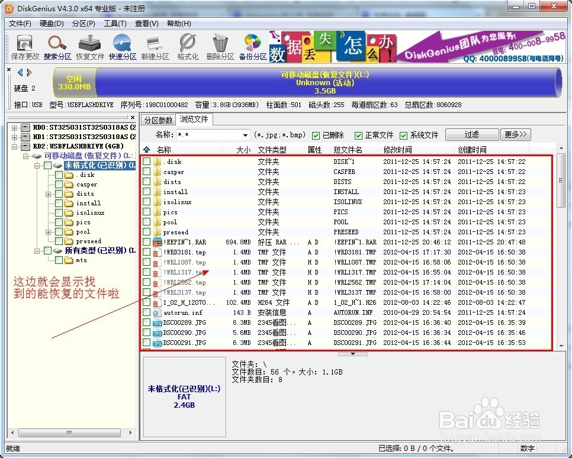Open the 文件(F) menu

tap(20, 23)
